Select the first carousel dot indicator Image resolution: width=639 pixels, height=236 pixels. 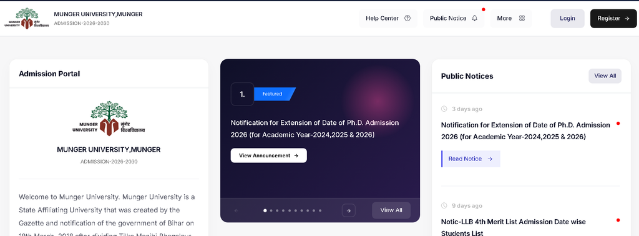[265, 210]
